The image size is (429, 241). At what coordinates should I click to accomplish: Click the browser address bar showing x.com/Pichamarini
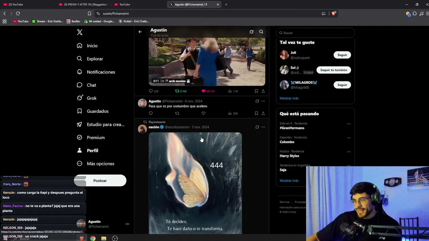pos(208,13)
